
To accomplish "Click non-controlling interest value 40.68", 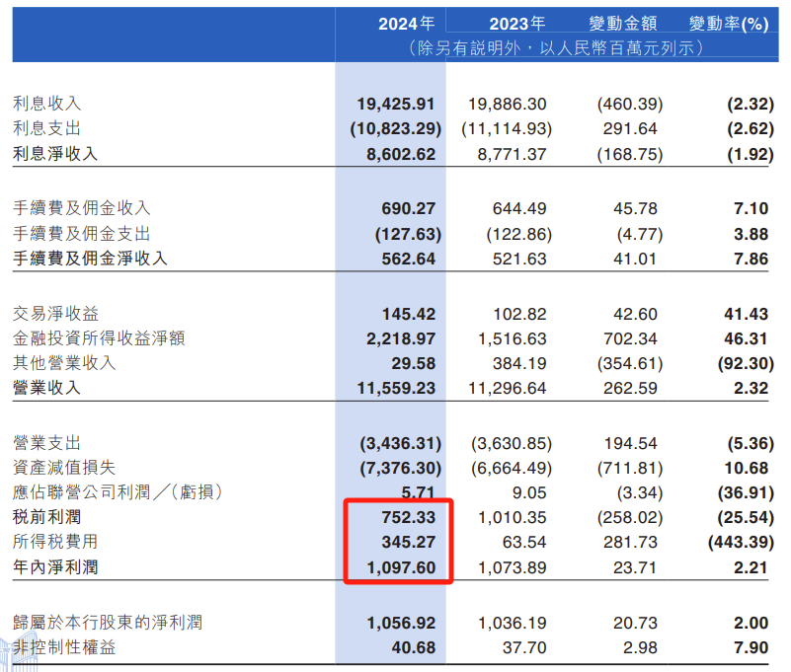I will tap(413, 647).
